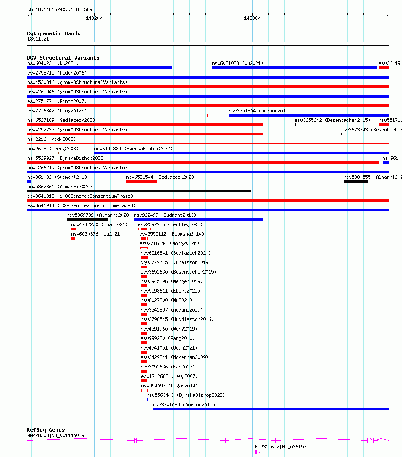Click nsv961032 (Sudmant2013) label

pos(58,177)
